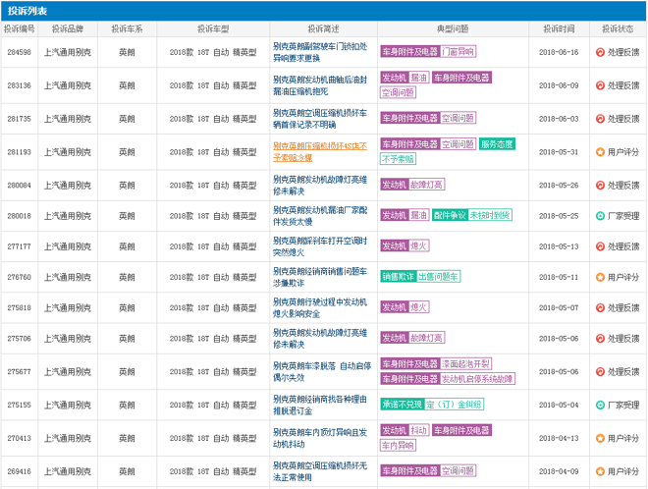Click the 用户评分 icon for complaint 270413
The image size is (648, 489).
600,438
